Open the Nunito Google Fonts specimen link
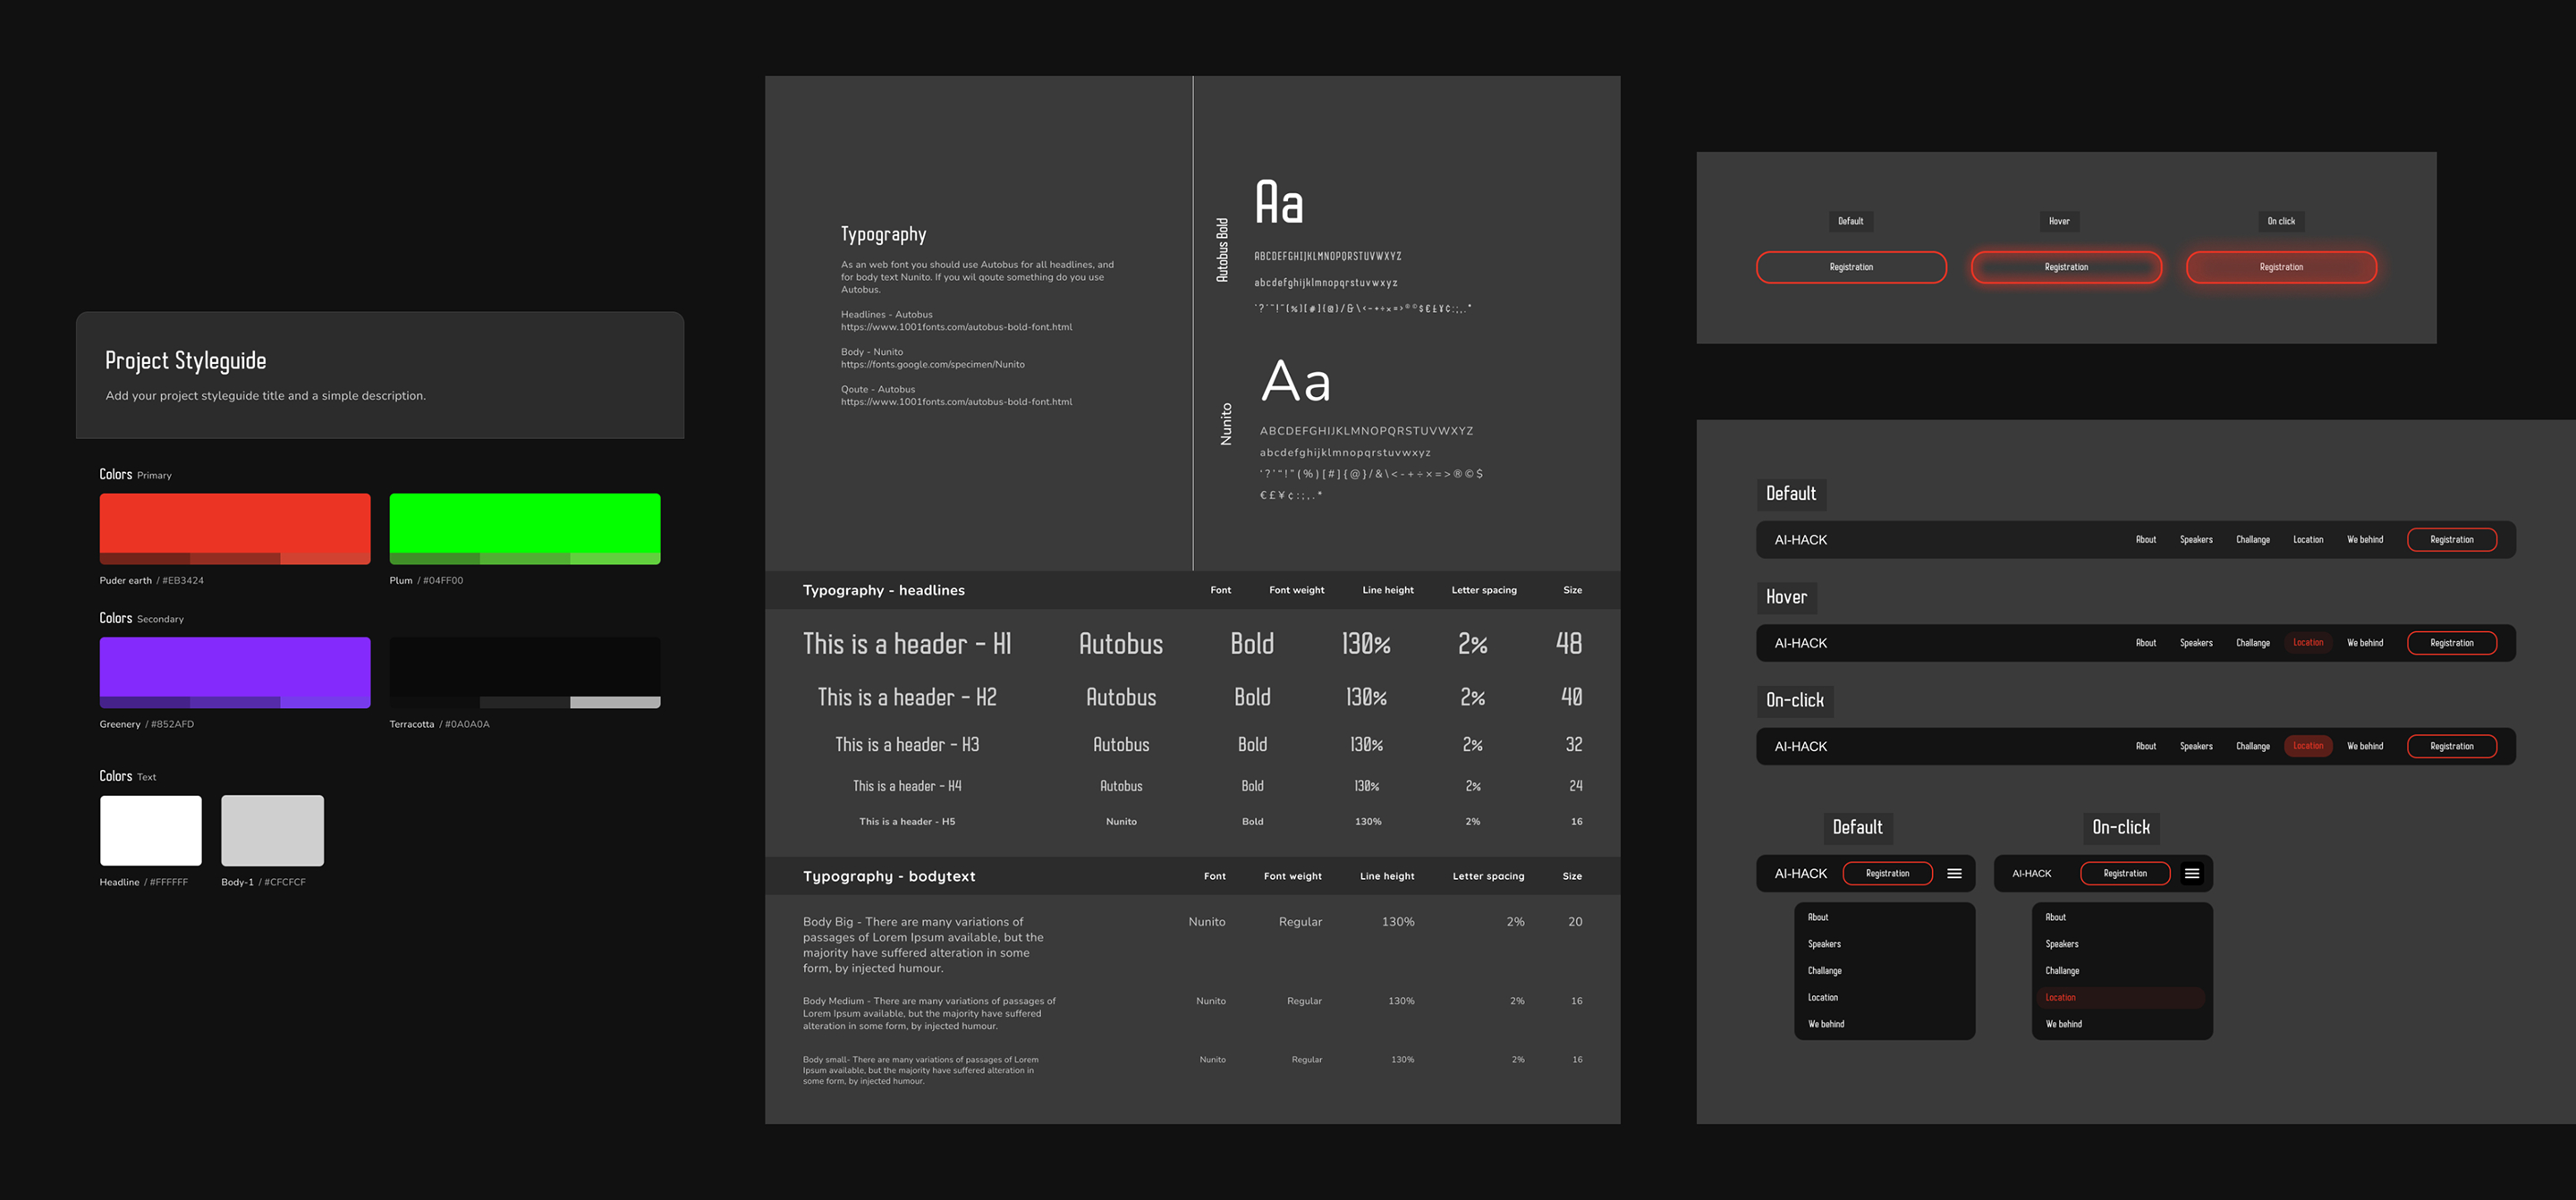 coord(932,364)
